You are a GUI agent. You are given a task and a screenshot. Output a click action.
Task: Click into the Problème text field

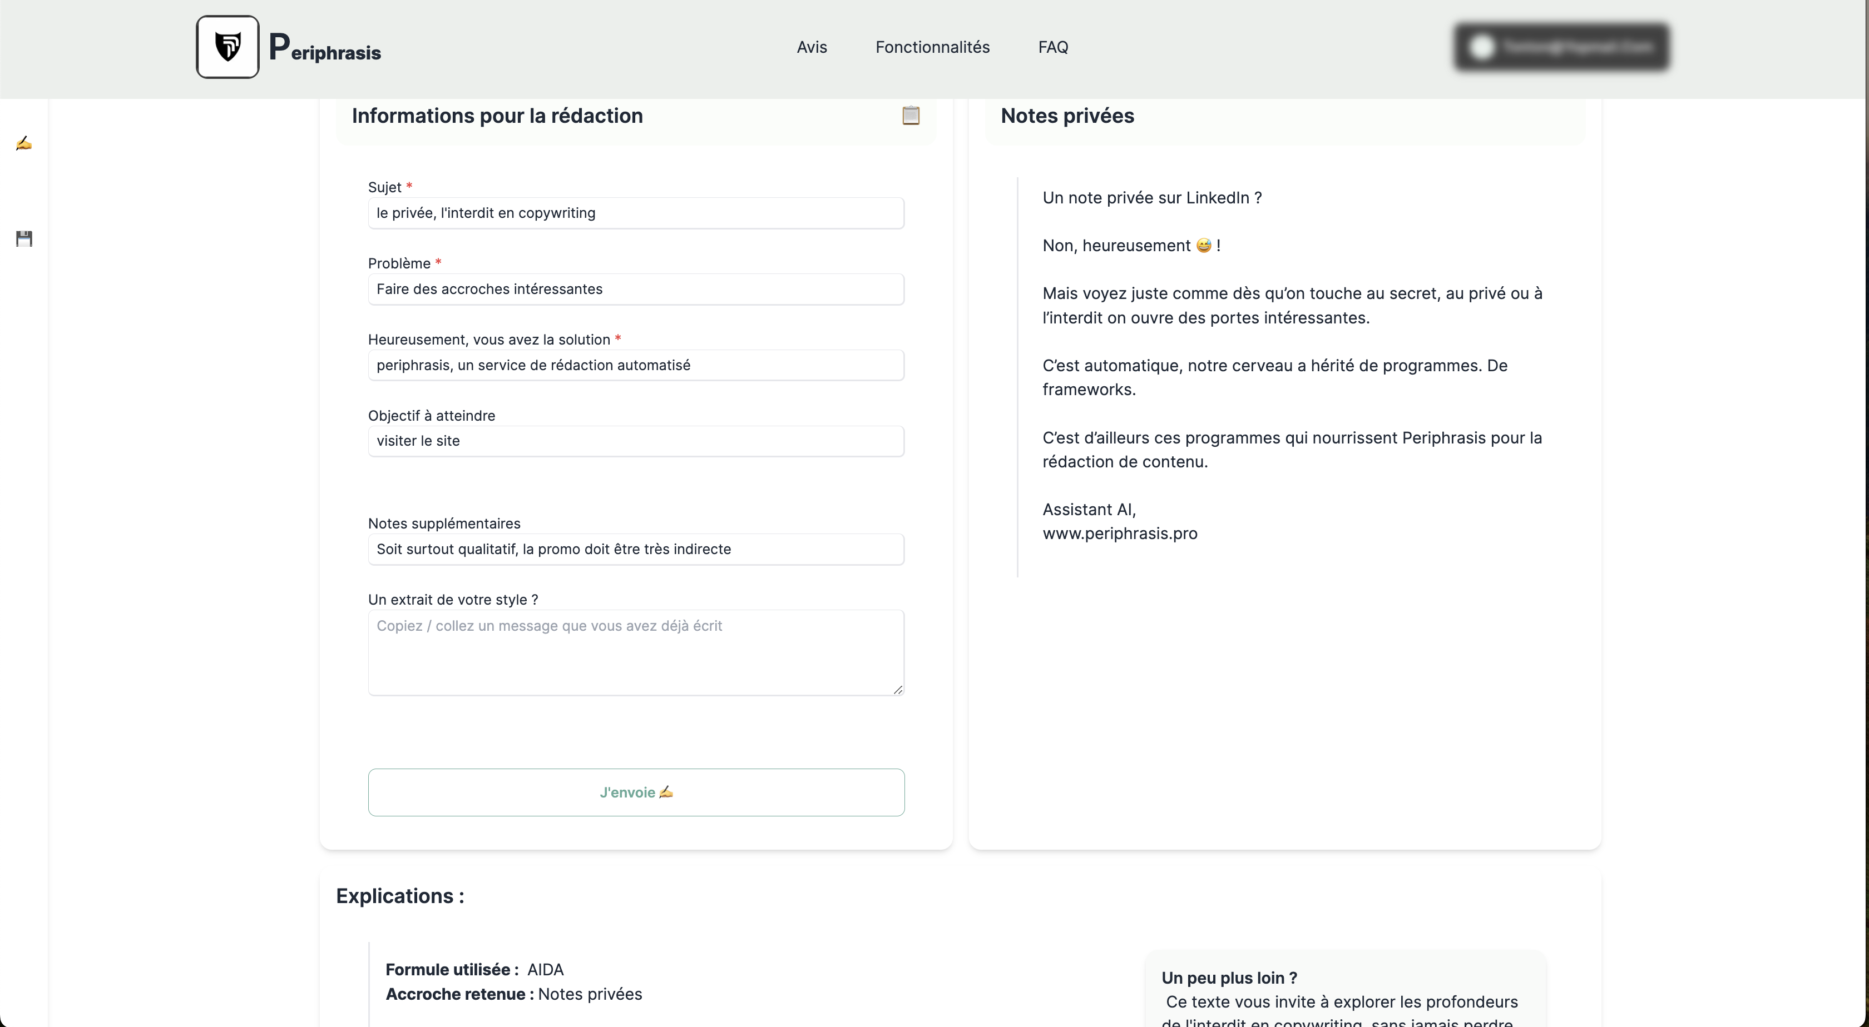[x=636, y=289]
